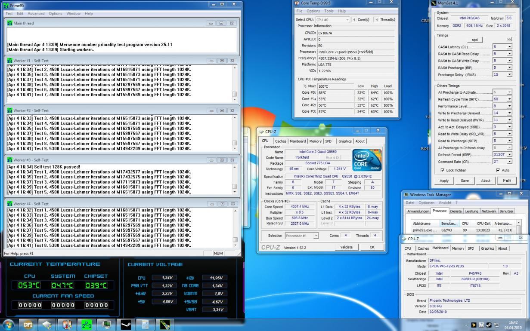Click the Steam icon in system tray
This screenshot has width=530, height=331.
coord(489,325)
